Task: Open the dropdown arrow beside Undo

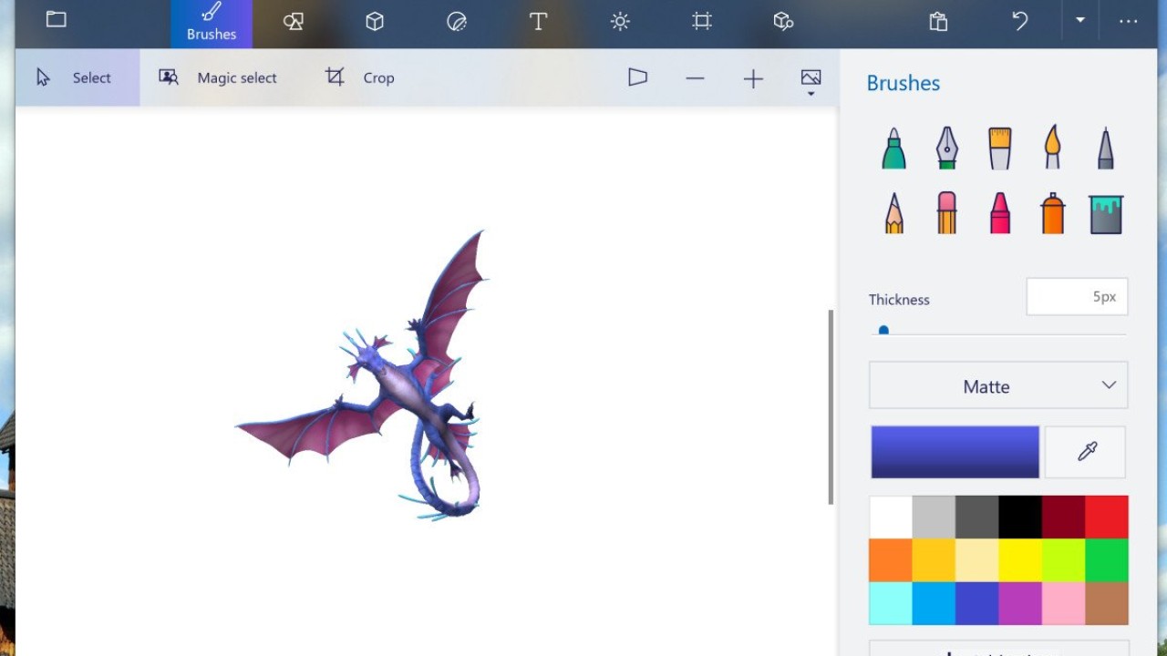Action: point(1080,21)
